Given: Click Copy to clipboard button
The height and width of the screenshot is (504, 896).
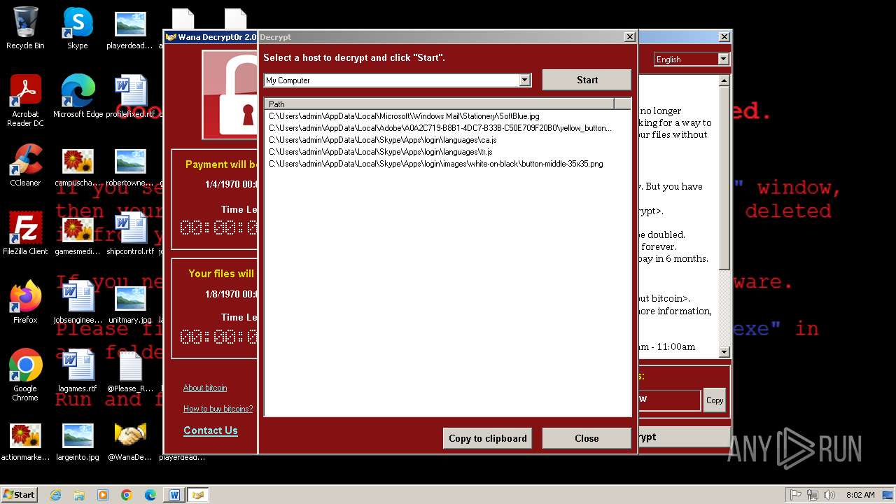Looking at the screenshot, I should [488, 438].
